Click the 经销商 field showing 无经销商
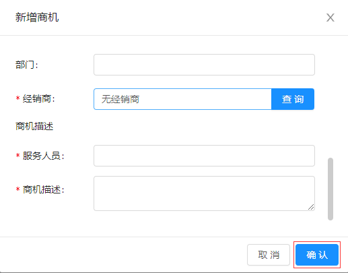The height and width of the screenshot is (273, 348). pos(182,99)
